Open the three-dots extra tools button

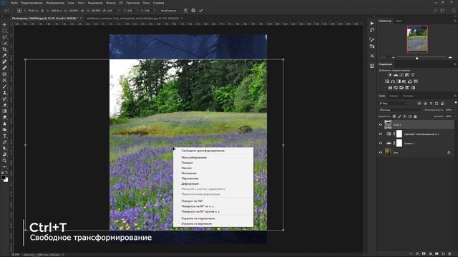click(4, 166)
